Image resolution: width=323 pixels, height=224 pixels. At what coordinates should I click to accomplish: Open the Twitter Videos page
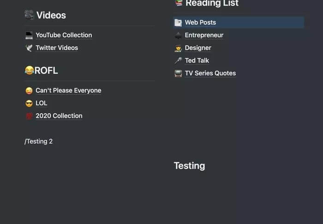click(57, 48)
